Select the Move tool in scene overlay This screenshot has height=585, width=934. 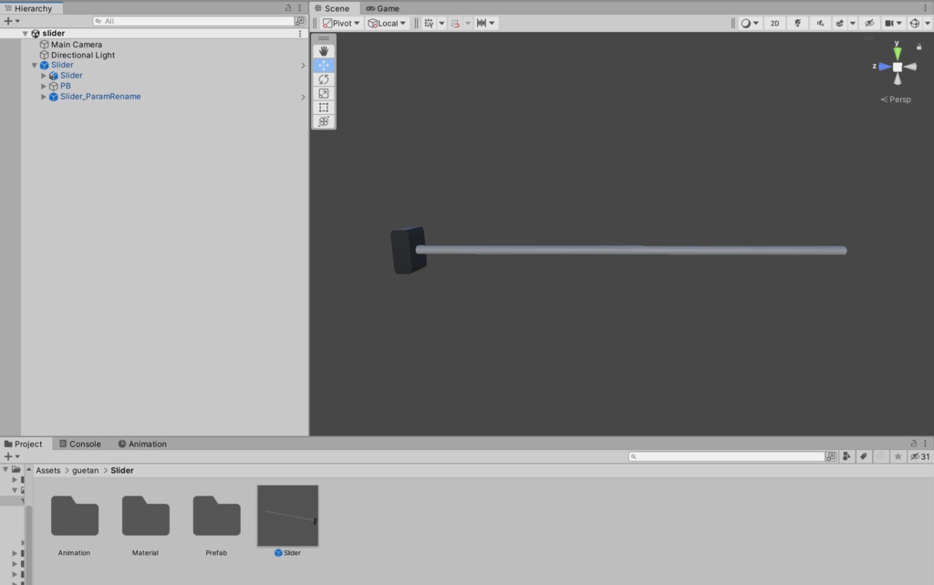(324, 65)
